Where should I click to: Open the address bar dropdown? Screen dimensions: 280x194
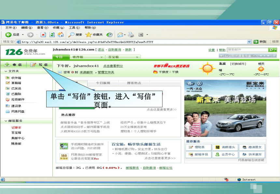(249, 42)
